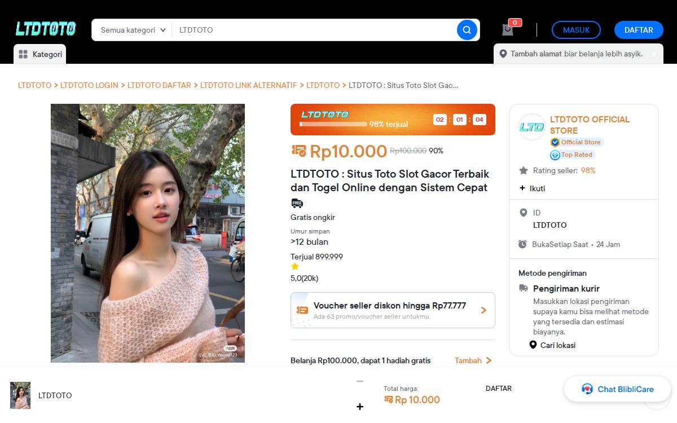Click the Top Rated badge

573,155
